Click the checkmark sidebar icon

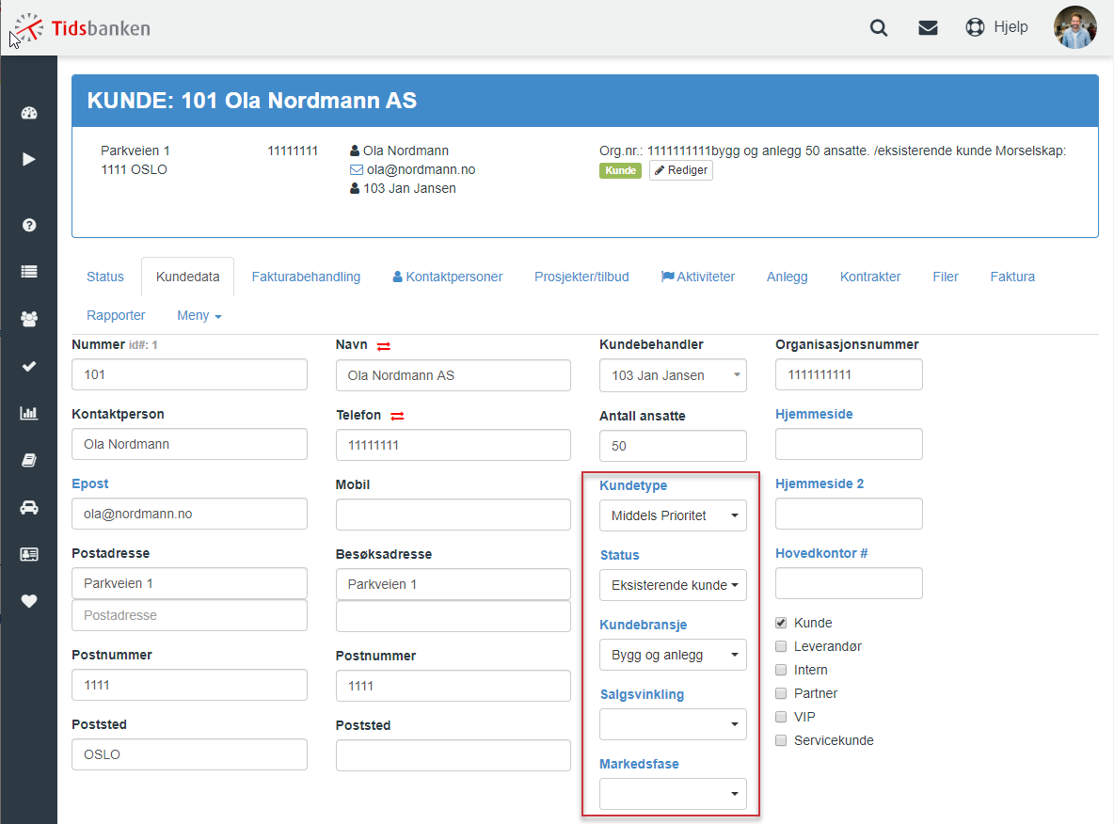29,367
